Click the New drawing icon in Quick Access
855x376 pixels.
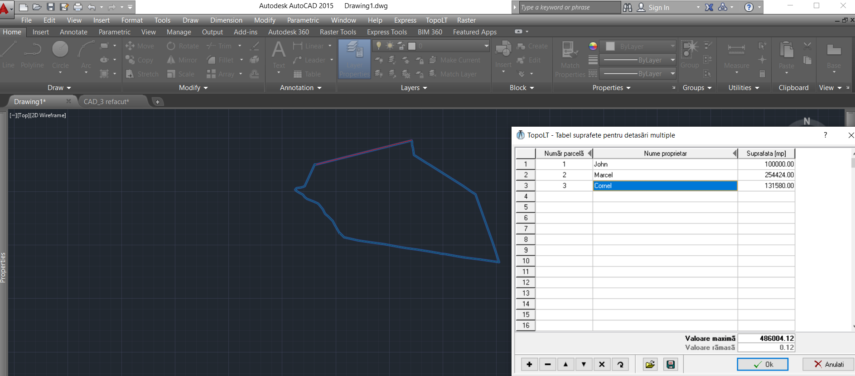point(24,7)
